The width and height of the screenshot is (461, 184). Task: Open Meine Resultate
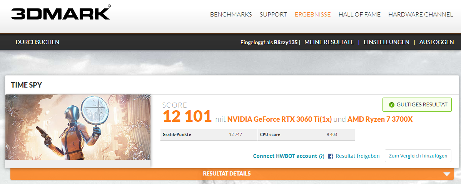[x=329, y=42]
